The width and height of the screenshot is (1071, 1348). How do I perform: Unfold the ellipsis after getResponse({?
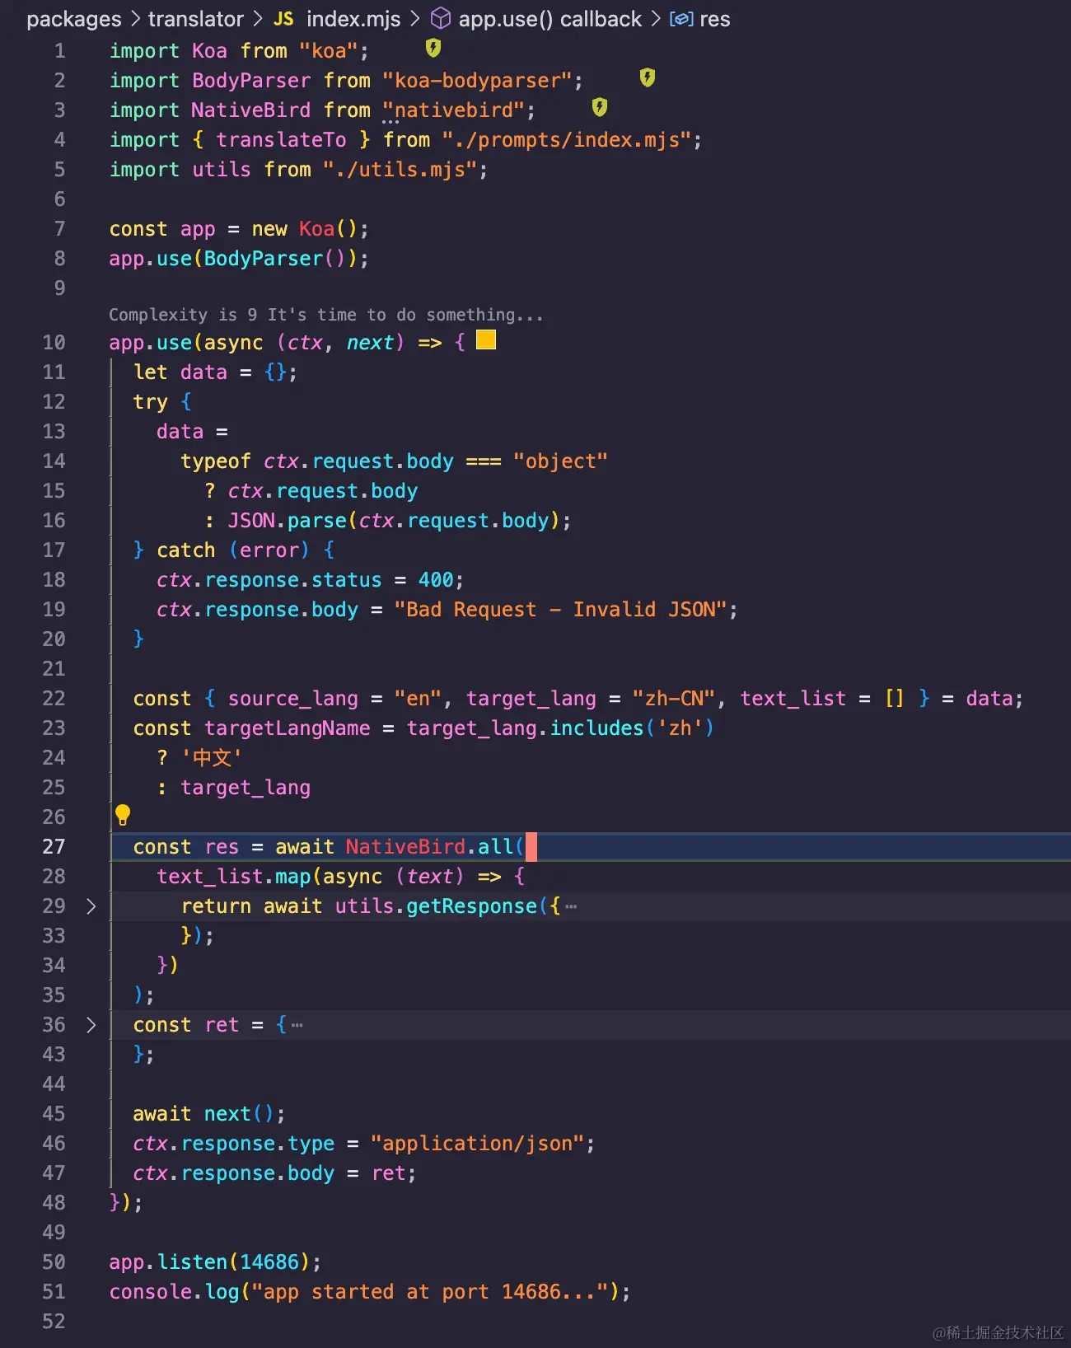pyautogui.click(x=571, y=907)
